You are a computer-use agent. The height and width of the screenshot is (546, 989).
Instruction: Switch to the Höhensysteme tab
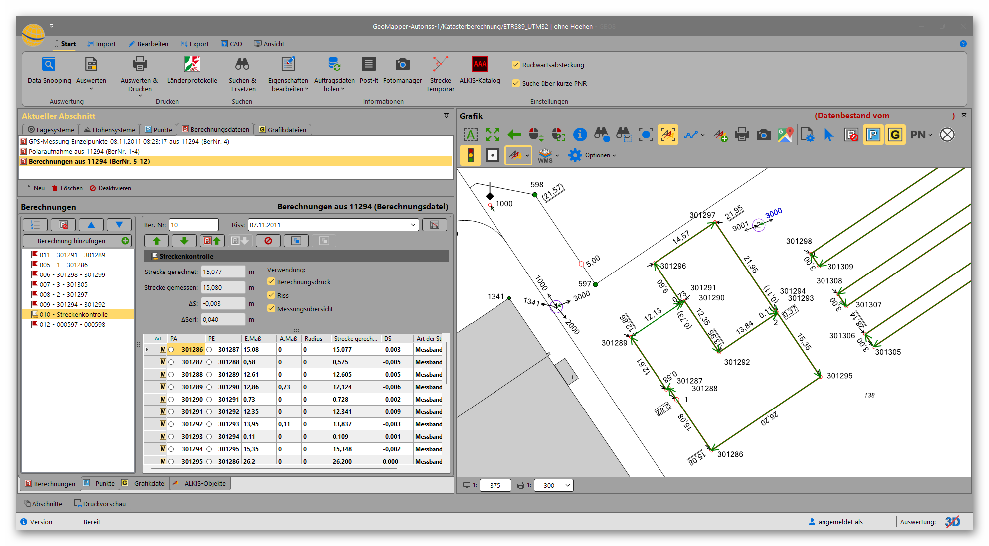click(110, 130)
